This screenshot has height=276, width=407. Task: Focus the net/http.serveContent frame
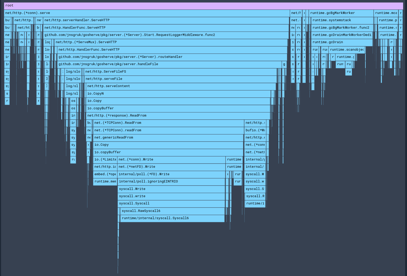click(x=181, y=86)
